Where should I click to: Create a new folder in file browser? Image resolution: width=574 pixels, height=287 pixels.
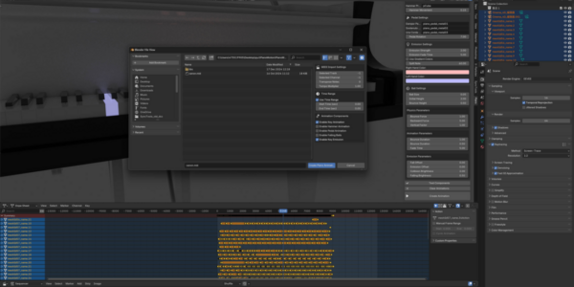[x=211, y=57]
